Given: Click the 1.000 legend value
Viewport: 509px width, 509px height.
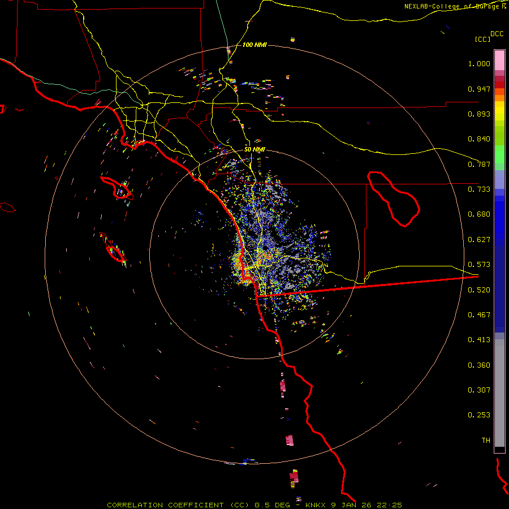Looking at the screenshot, I should pos(479,63).
